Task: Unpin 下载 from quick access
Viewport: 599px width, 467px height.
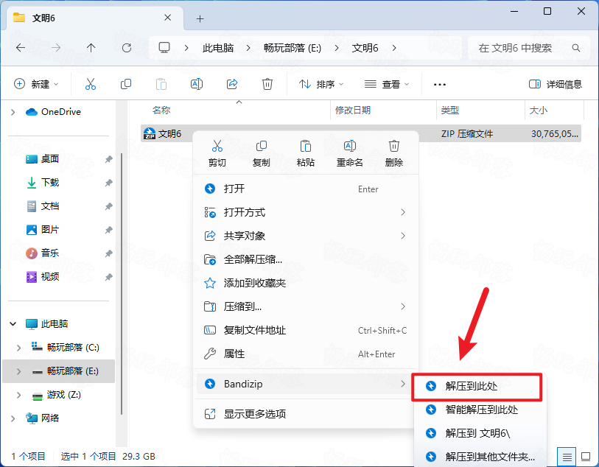Action: pos(109,183)
